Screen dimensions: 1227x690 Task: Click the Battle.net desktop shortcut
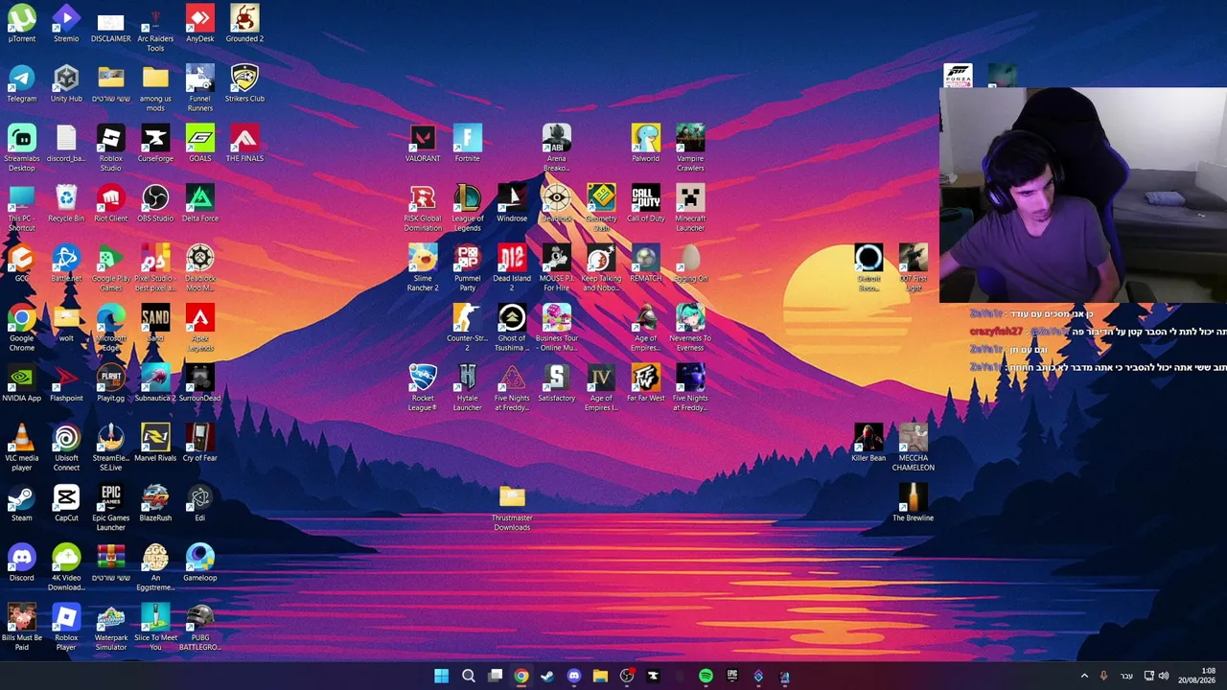pos(66,264)
